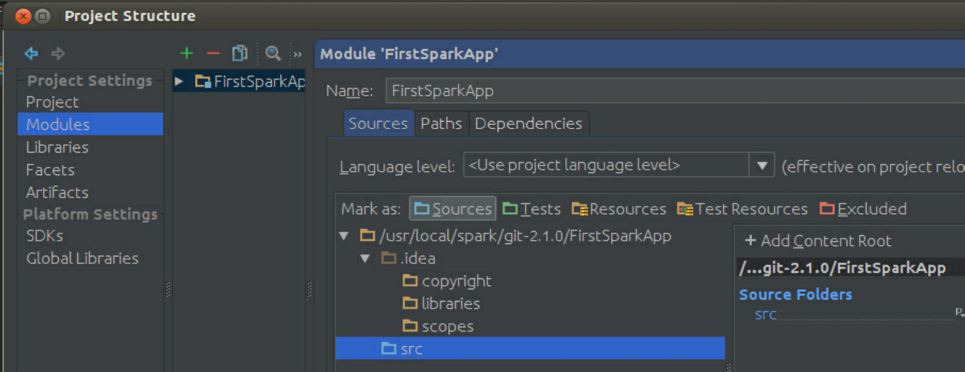Select the libraries folder in the tree
The height and width of the screenshot is (372, 965).
tap(450, 304)
